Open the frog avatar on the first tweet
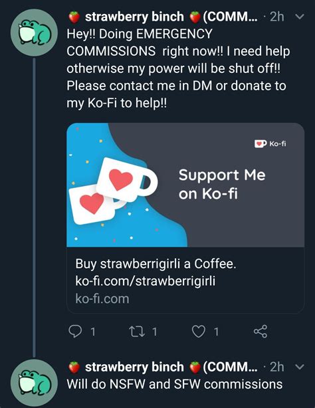The height and width of the screenshot is (408, 315). coord(34,33)
